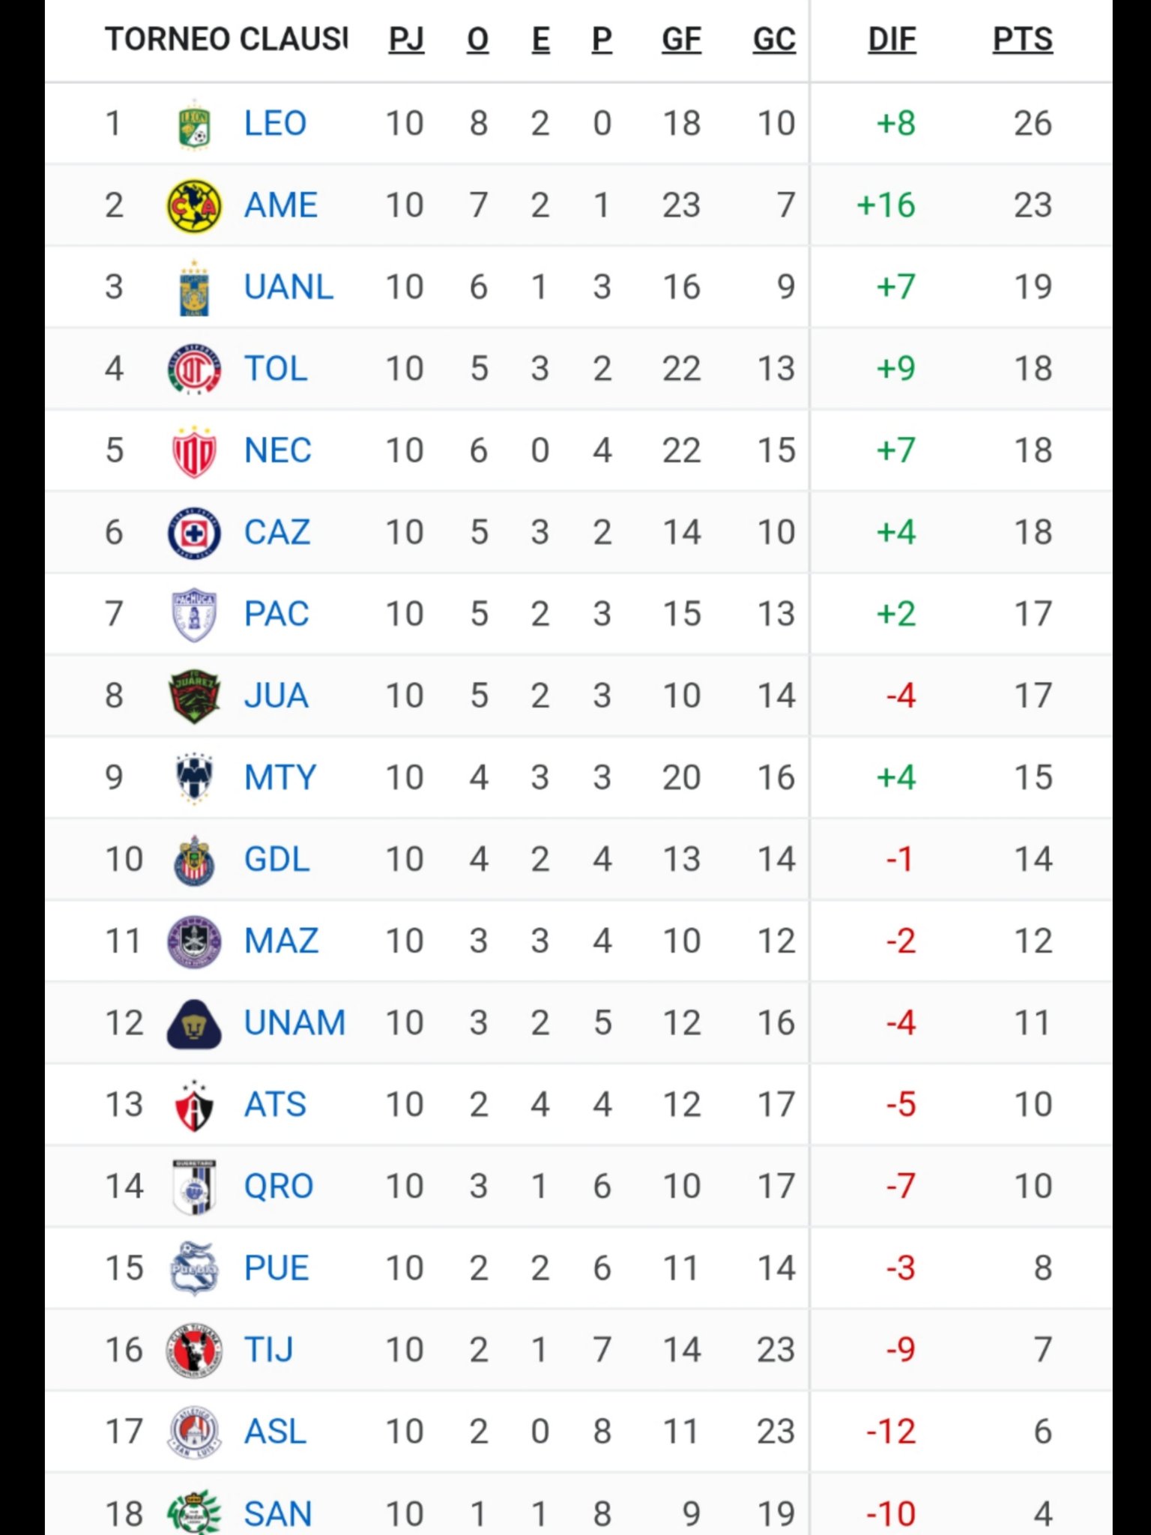
Task: Open the QRO team link
Action: [x=278, y=1186]
